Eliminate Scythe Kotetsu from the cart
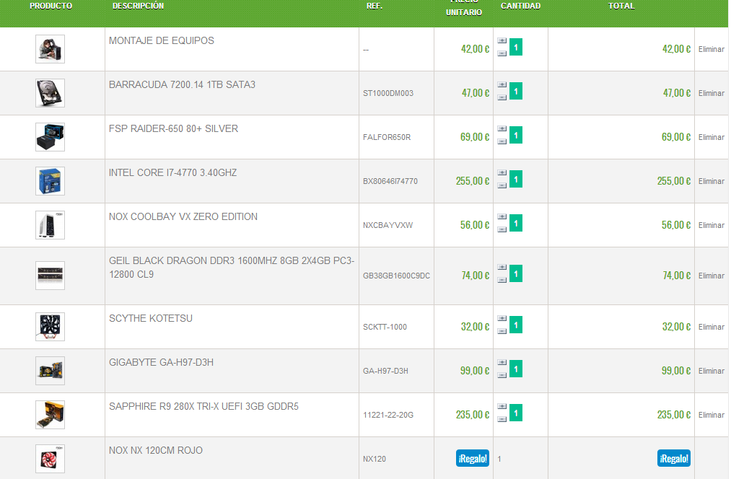731x479 pixels. click(x=711, y=327)
